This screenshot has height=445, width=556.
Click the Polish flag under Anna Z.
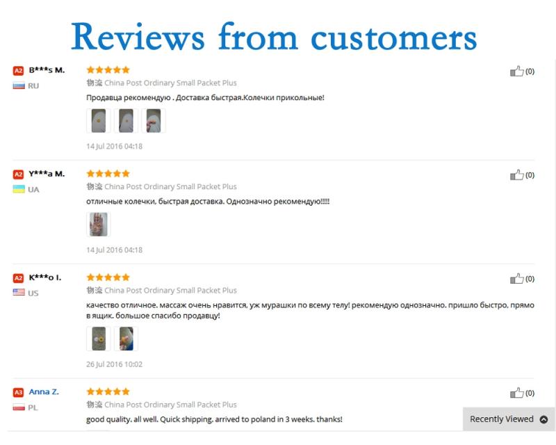coord(19,407)
